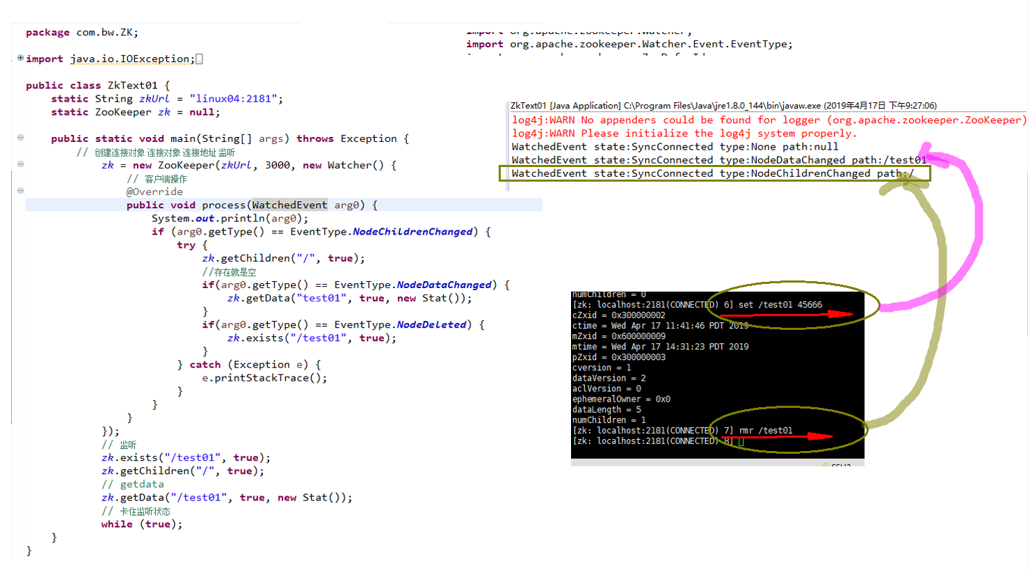Viewport: 1028px width, 570px height.
Task: Click console line 'type:NodeChildrenChanged path:/'
Action: pyautogui.click(x=713, y=173)
